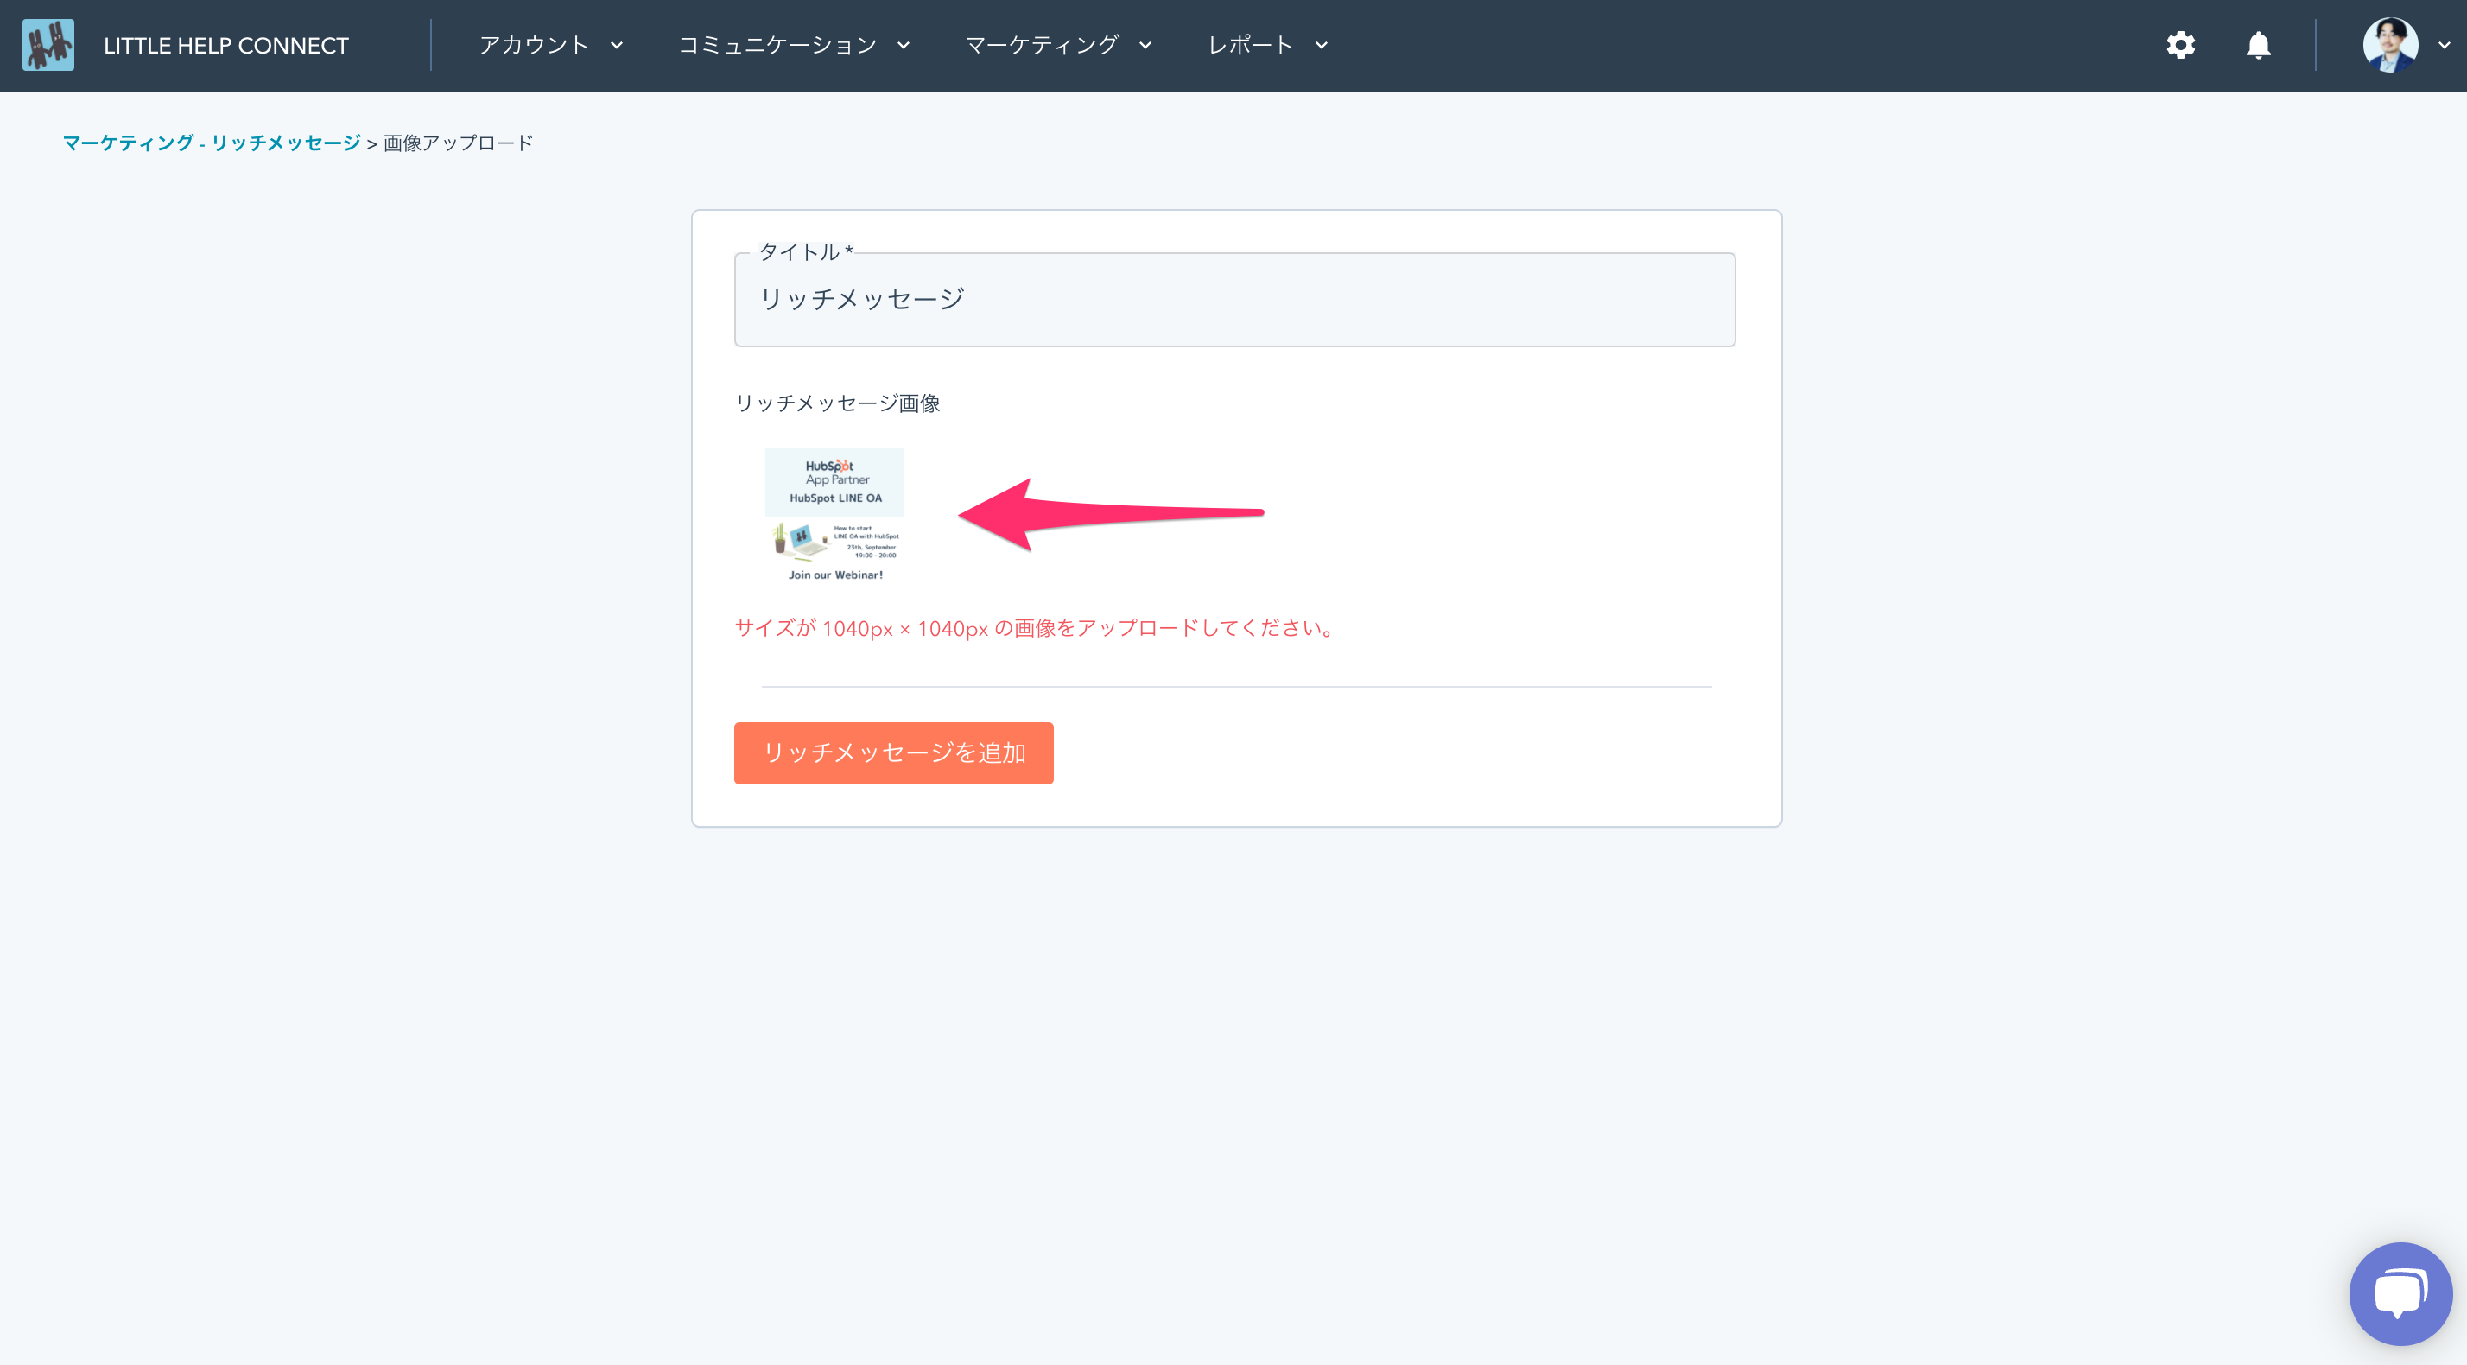Expand the chevron beside マーケティング
2467x1365 pixels.
[1145, 45]
